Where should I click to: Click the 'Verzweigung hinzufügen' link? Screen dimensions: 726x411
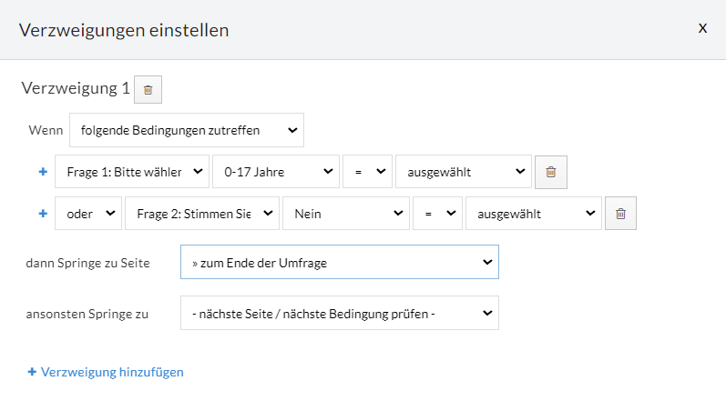(112, 372)
